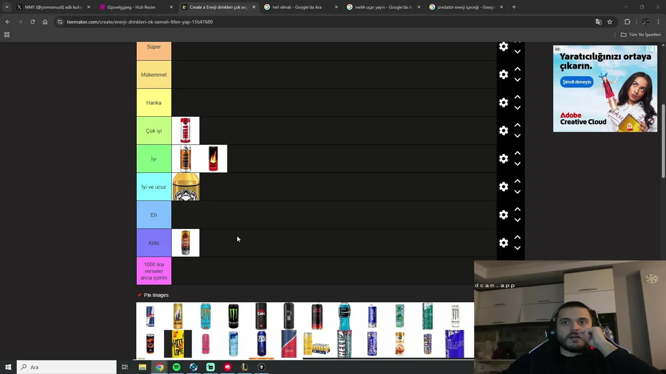Switch to melih uçar yayın Google tab
The image size is (666, 374).
coord(382,7)
